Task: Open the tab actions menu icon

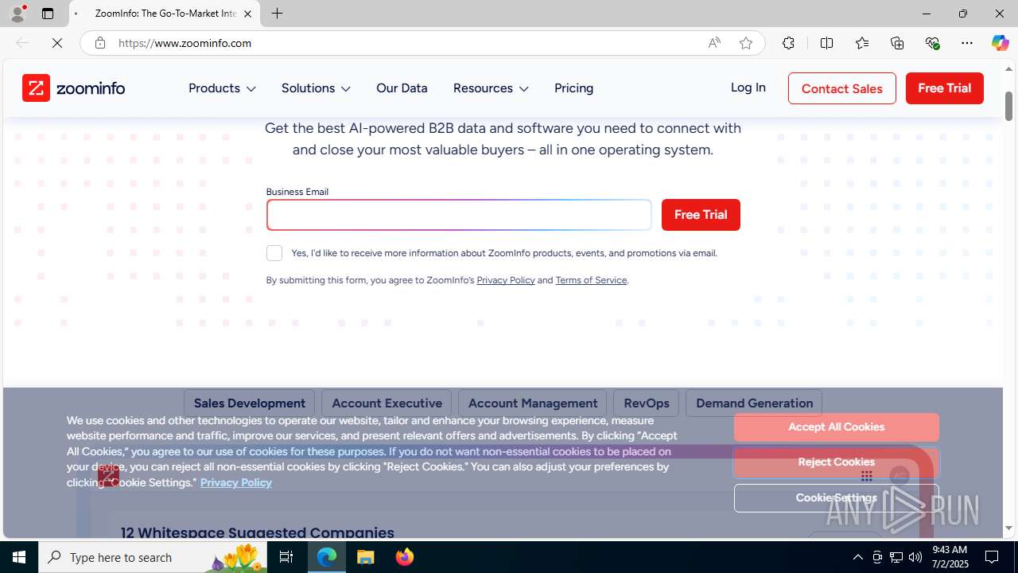Action: coord(48,14)
